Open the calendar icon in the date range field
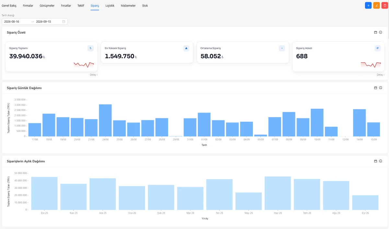Screen dimensions: 389x229 click(64, 22)
